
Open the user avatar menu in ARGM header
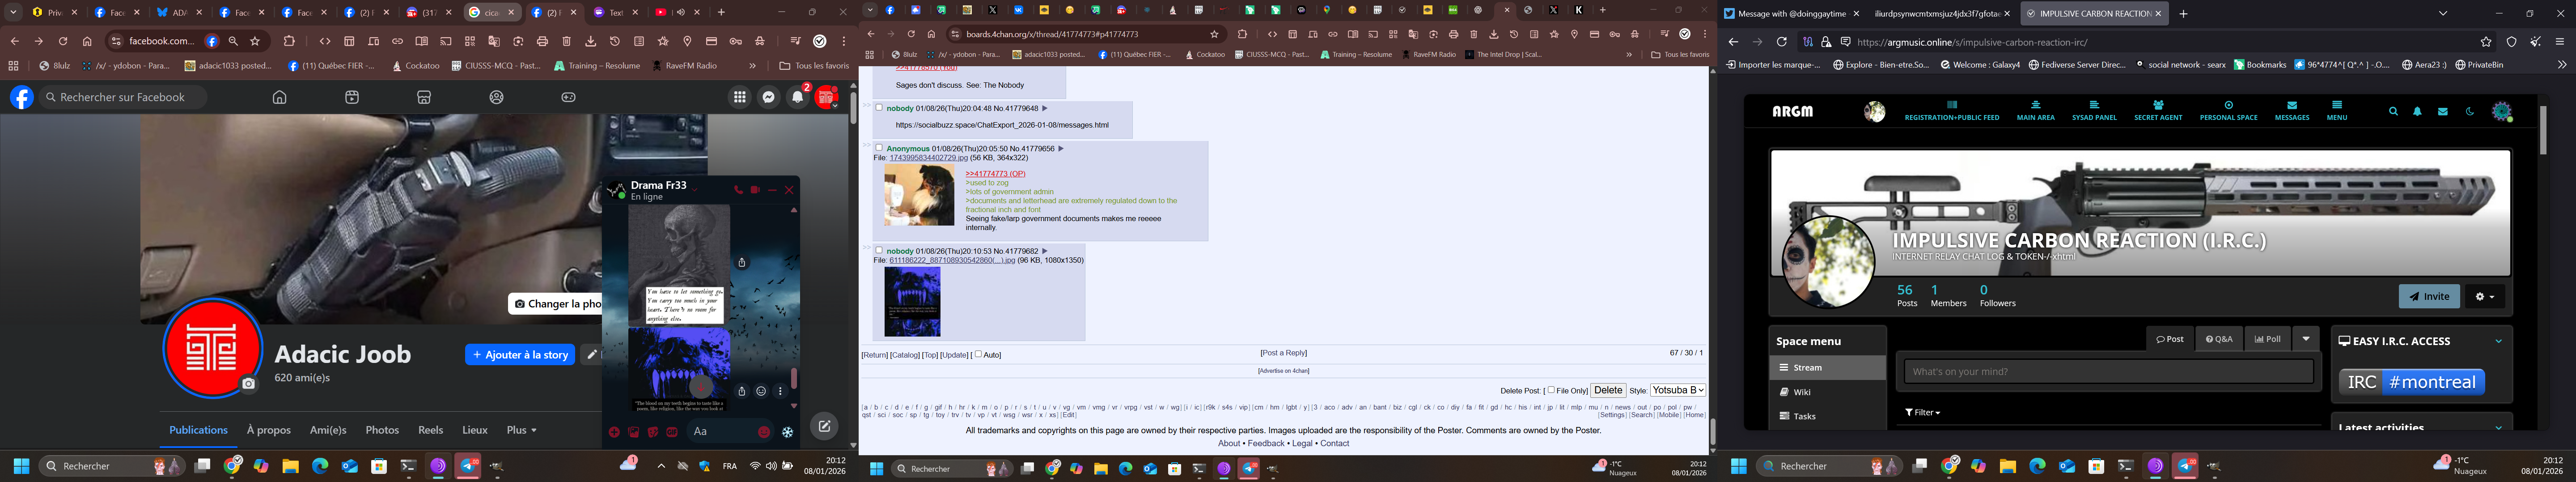[x=2502, y=112]
